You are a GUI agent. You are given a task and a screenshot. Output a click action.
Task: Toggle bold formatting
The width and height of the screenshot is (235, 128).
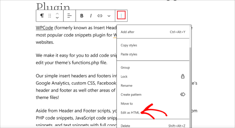click(x=82, y=16)
